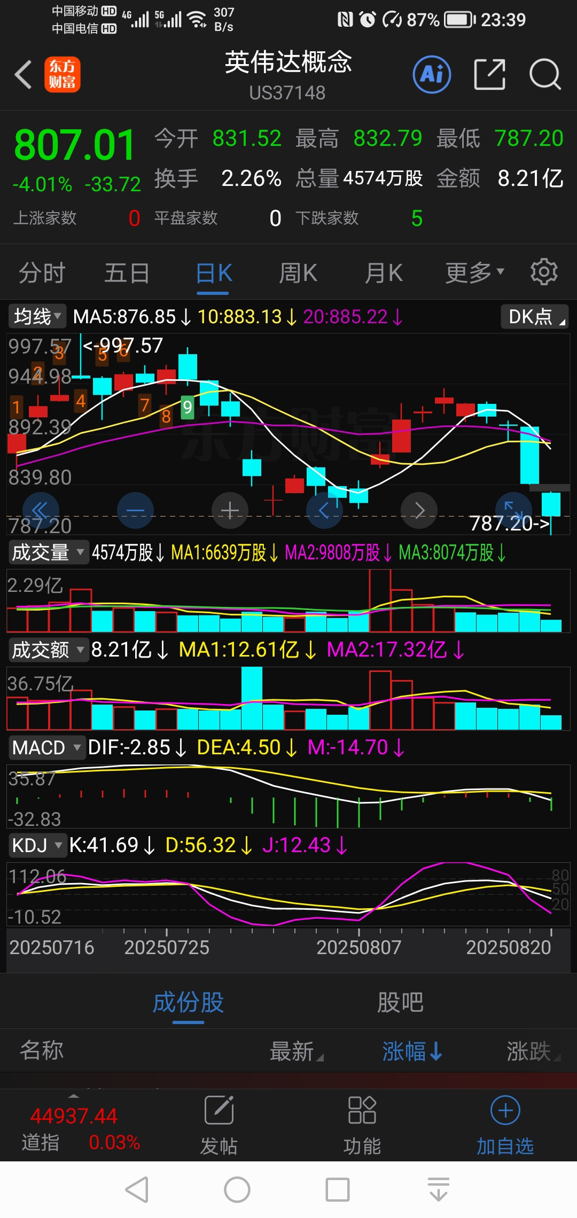
Task: Jump to earliest with double-left arrow
Action: click(41, 510)
